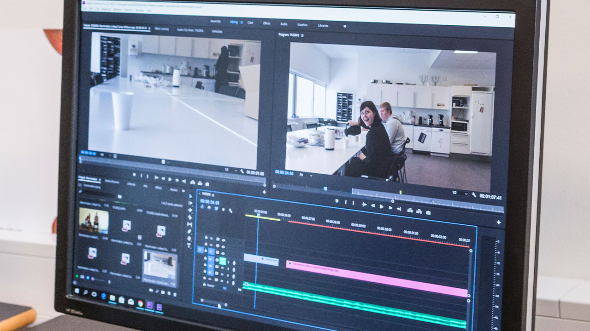Click the Extract button in Program monitor
This screenshot has height=331, width=590.
[x=419, y=211]
